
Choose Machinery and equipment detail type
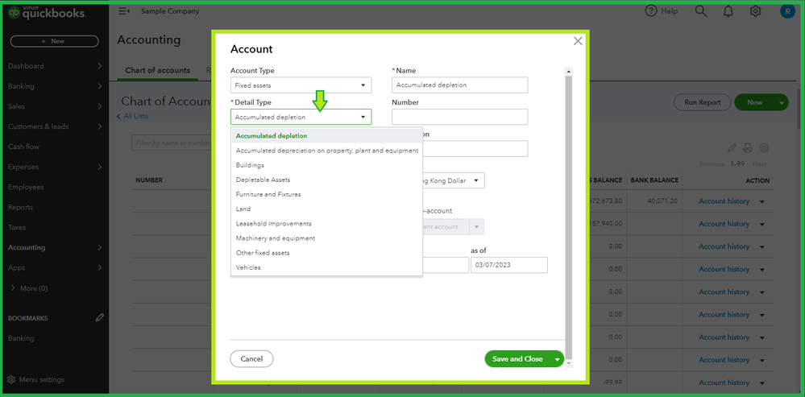[x=327, y=238]
